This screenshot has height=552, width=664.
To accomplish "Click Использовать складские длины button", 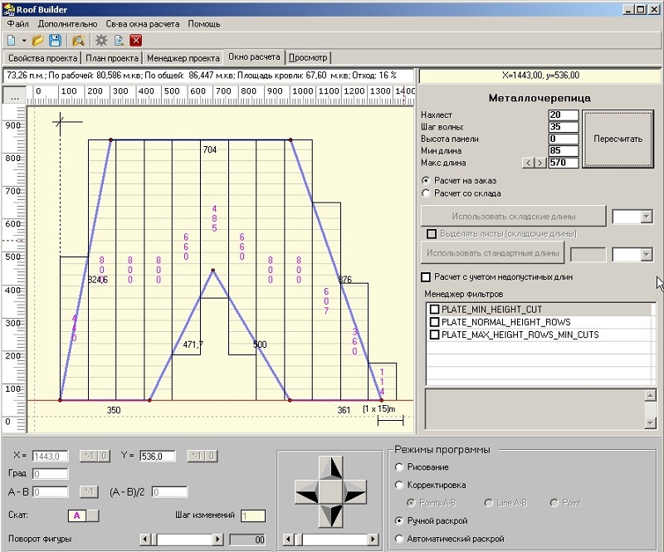I will 513,216.
